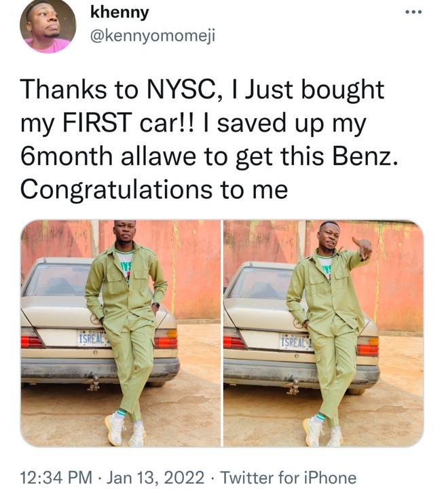
Task: Click the man's face in the left photo
Action: 125,234
